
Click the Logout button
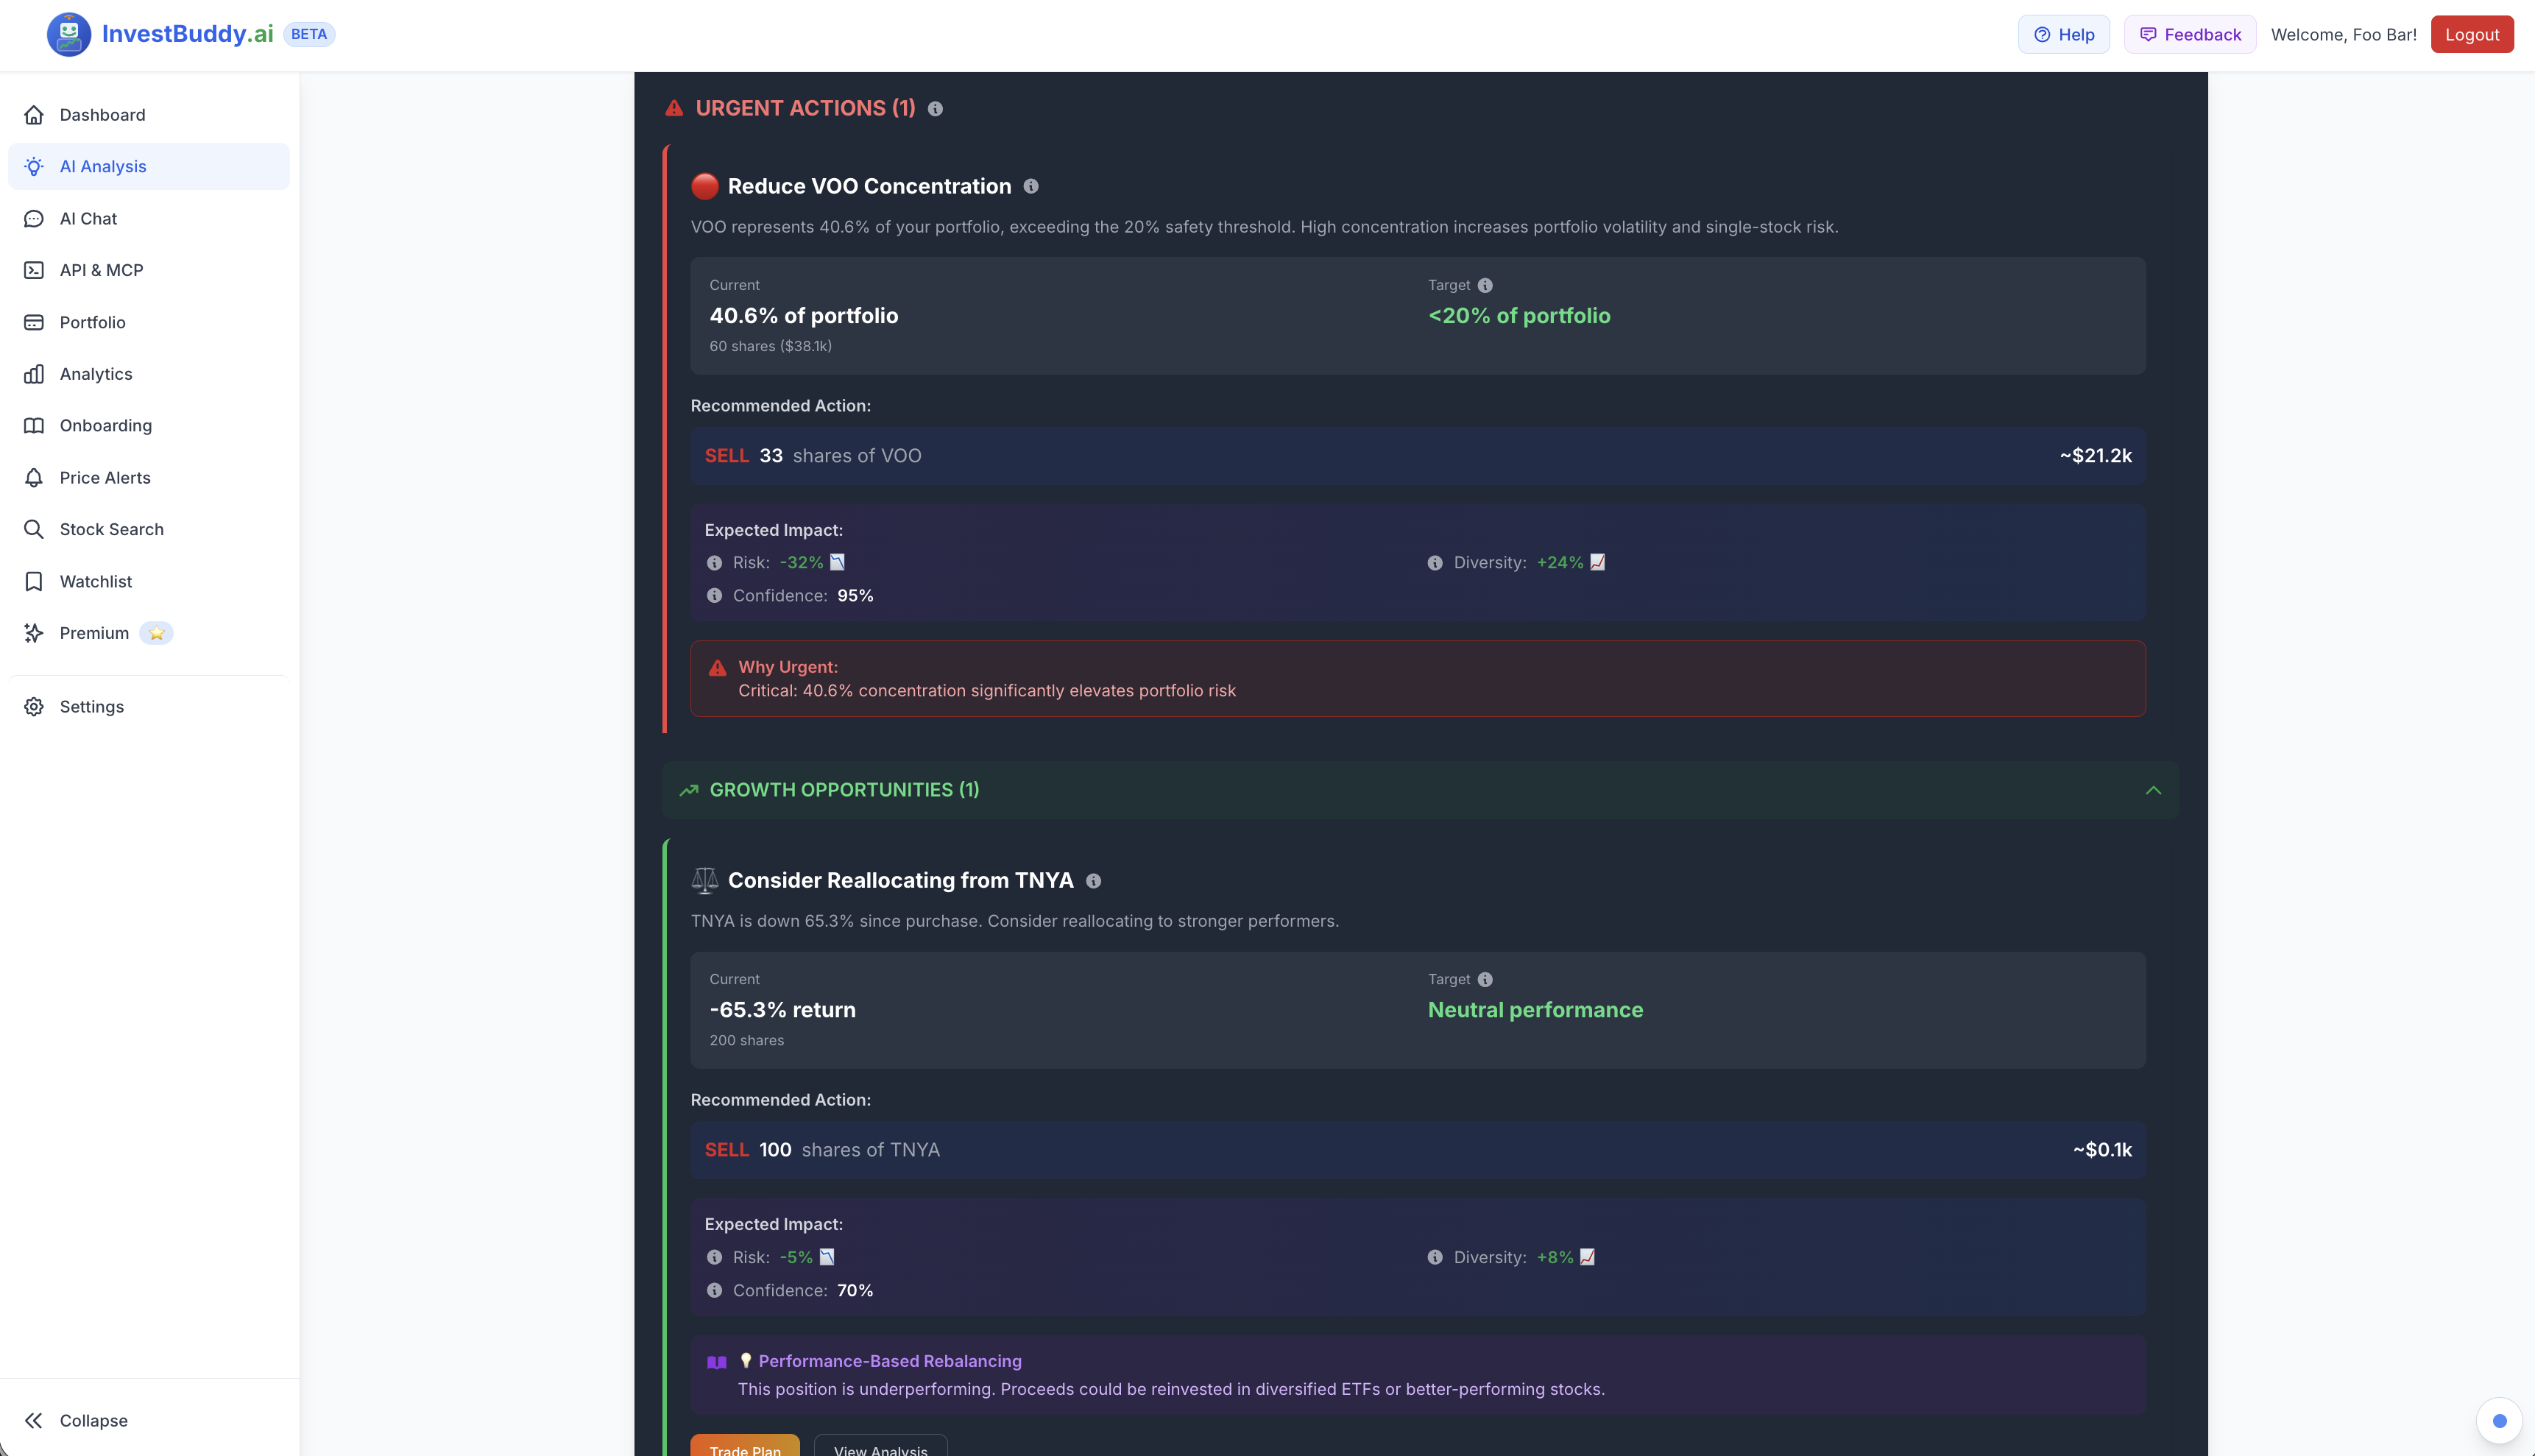[2472, 33]
